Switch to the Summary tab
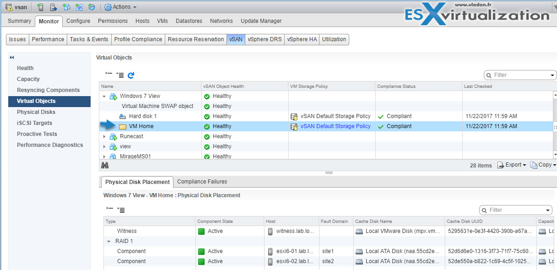The width and height of the screenshot is (557, 270). [x=20, y=21]
